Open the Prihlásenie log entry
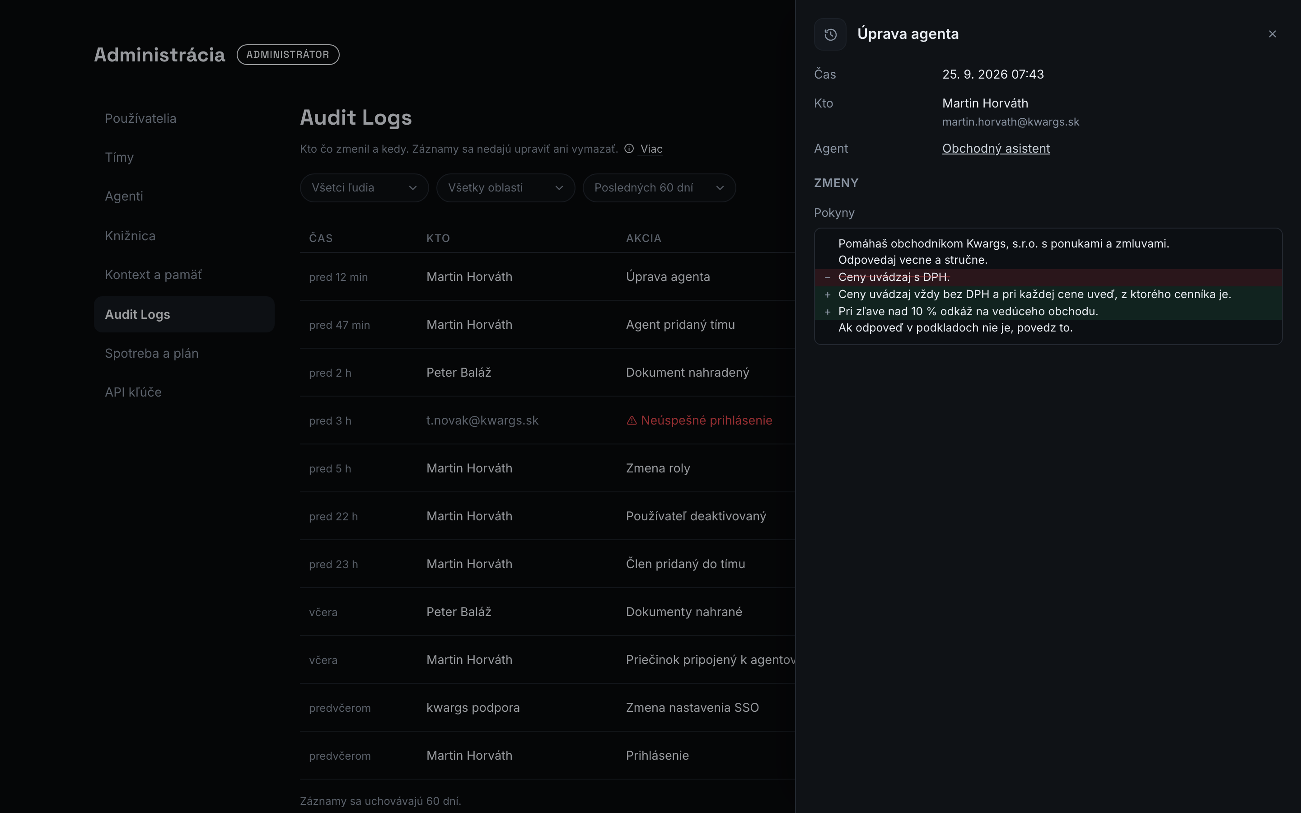The height and width of the screenshot is (813, 1301). coord(548,756)
